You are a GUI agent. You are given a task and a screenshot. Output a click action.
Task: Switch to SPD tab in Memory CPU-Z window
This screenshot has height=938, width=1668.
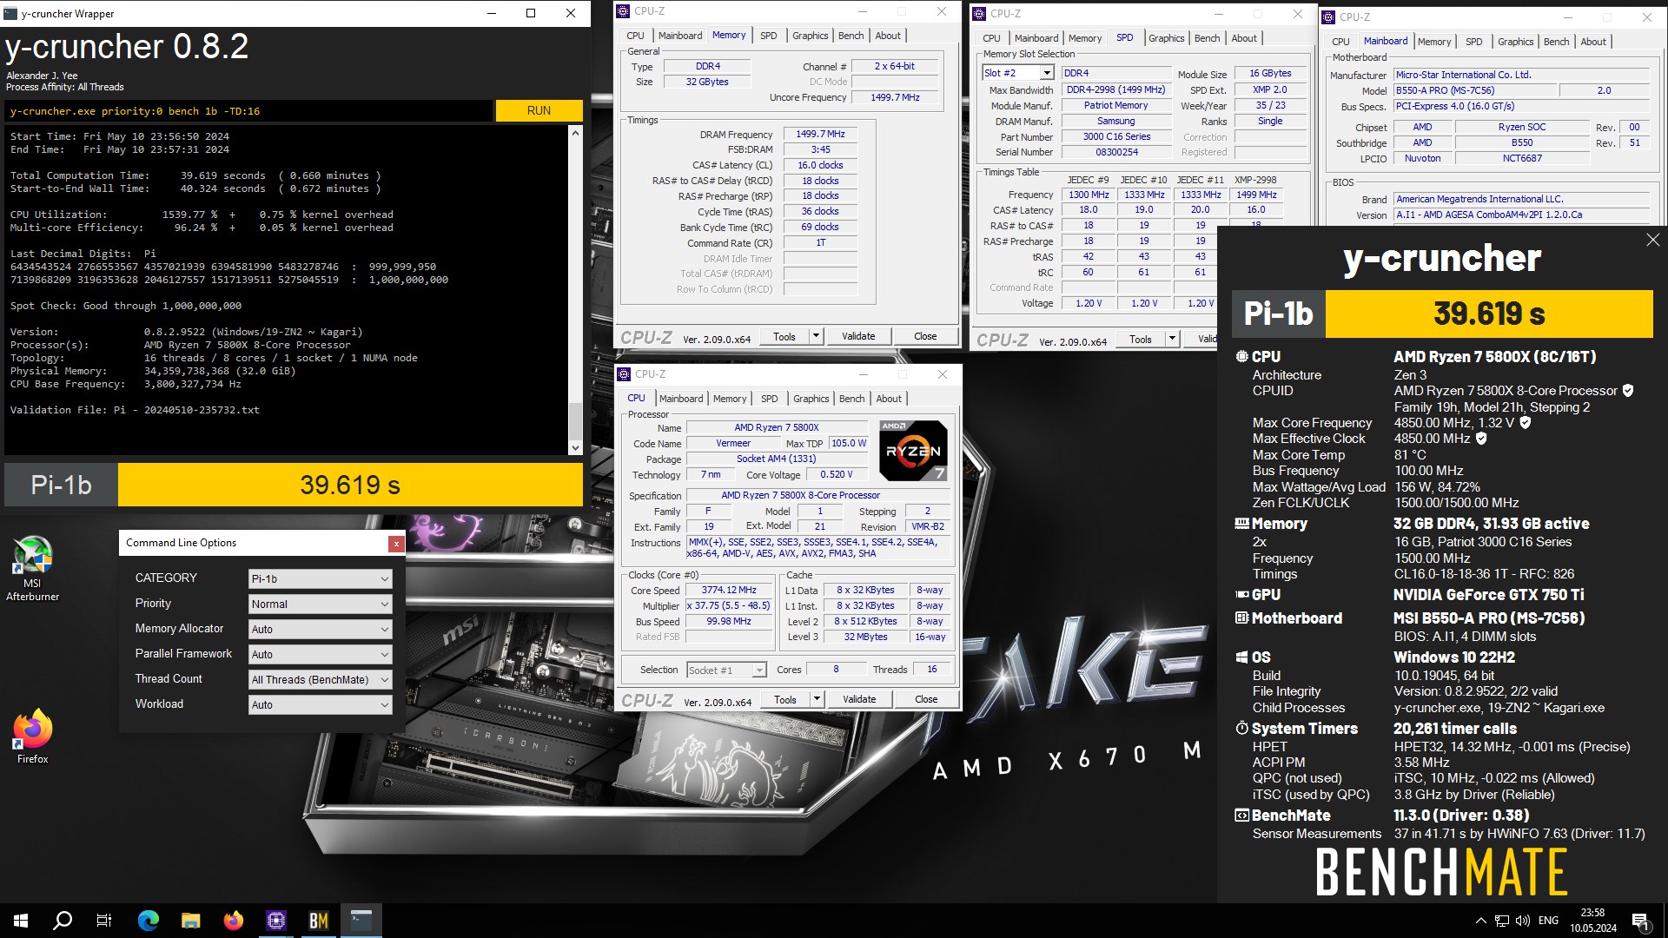(x=768, y=36)
